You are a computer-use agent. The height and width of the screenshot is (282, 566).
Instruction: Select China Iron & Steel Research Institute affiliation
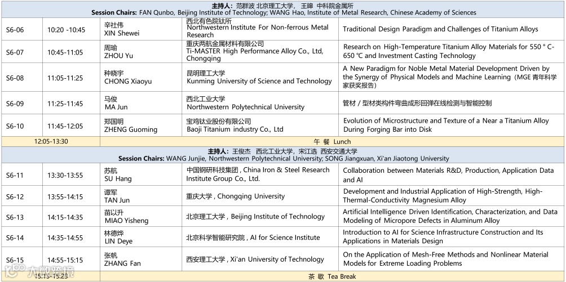click(x=258, y=174)
